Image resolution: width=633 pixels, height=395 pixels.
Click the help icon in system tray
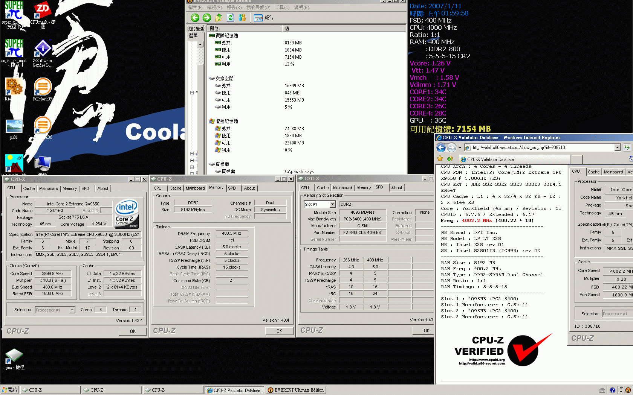pos(612,390)
